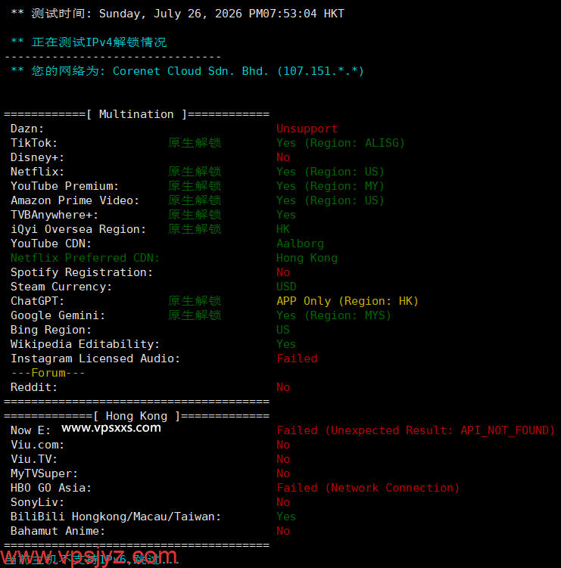
Task: Select the 'Spotify Registration:' label
Action: coord(82,272)
